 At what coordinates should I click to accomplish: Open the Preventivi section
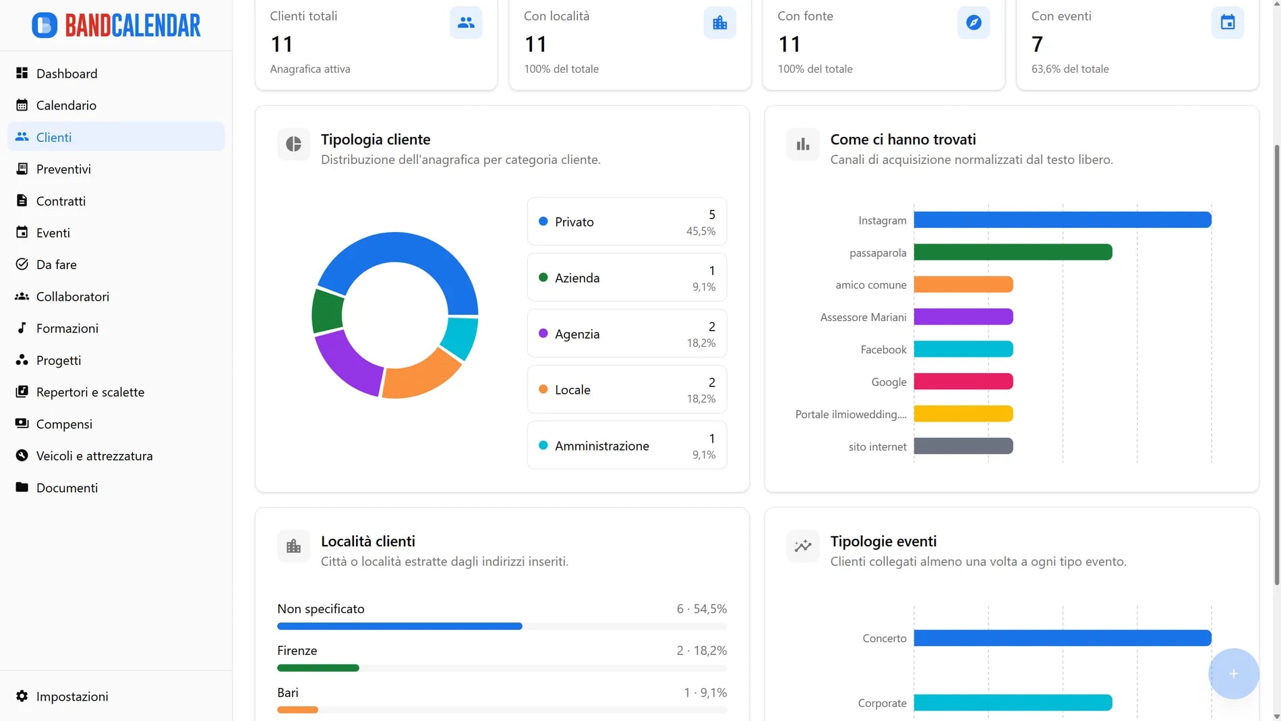tap(116, 169)
